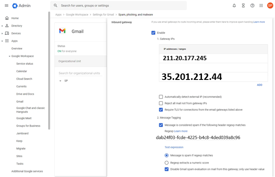The width and height of the screenshot is (275, 177).
Task: Open Google Chat and classic Hangouts
Action: [31, 110]
